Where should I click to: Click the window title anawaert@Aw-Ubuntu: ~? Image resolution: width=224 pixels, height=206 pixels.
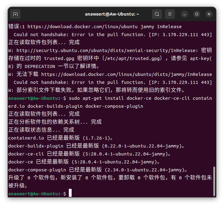[112, 14]
